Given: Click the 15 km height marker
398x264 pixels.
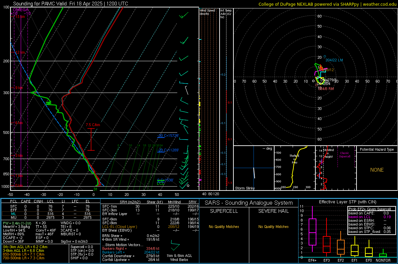Looking at the screenshot, I should coord(20,17).
